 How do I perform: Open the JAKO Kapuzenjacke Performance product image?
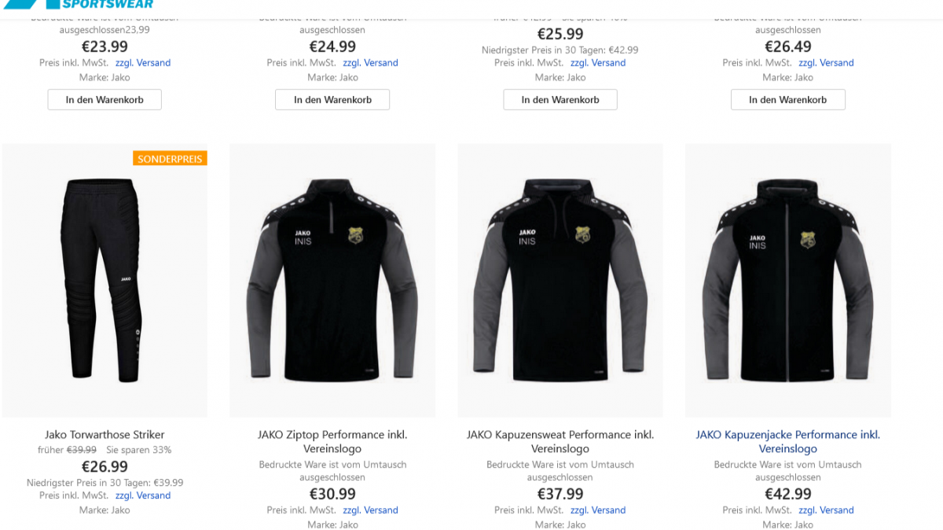[788, 280]
